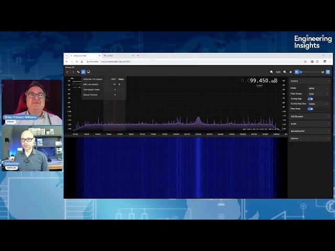The width and height of the screenshot is (335, 251).
Task: Toggle the Tuning Step switch
Action: 310,99
